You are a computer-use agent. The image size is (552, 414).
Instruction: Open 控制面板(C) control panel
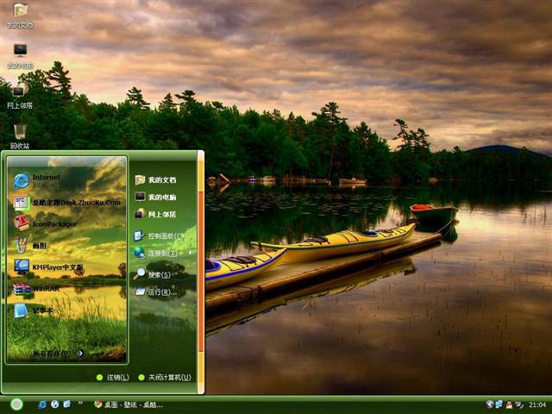(159, 235)
